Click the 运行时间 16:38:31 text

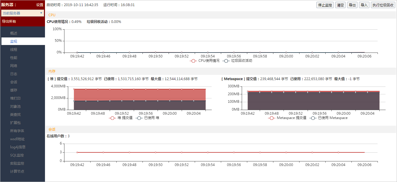coord(119,5)
